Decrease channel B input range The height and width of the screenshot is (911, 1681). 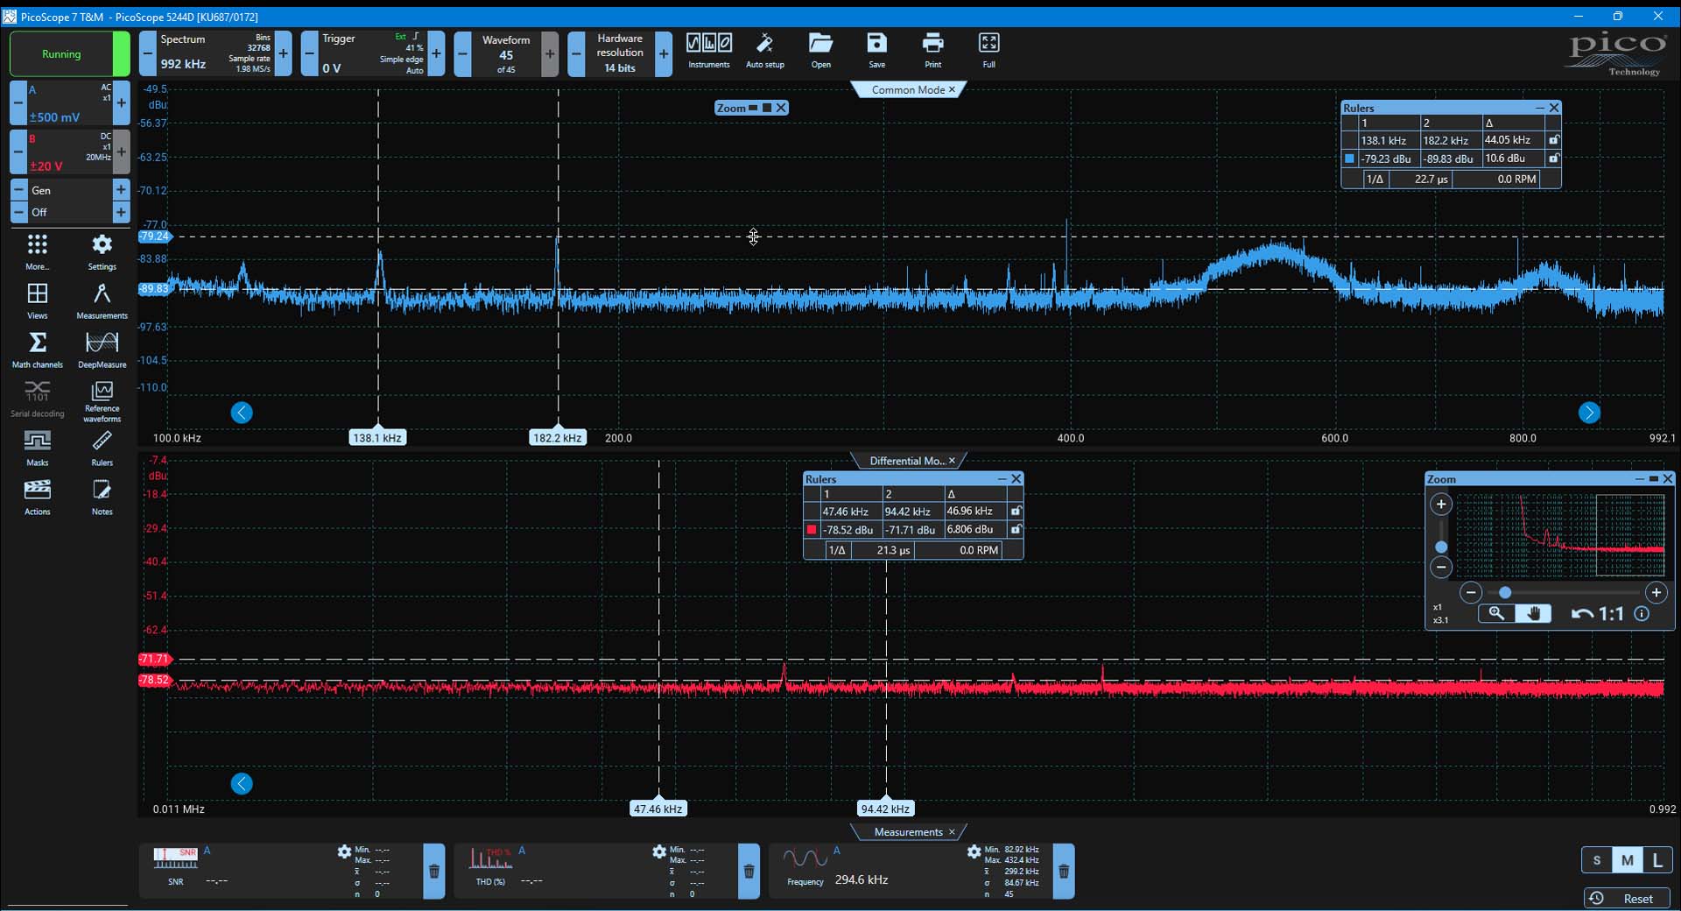[x=18, y=152]
